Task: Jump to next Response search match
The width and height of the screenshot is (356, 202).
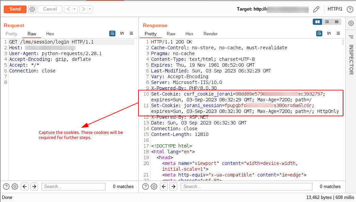Action: click(x=174, y=187)
